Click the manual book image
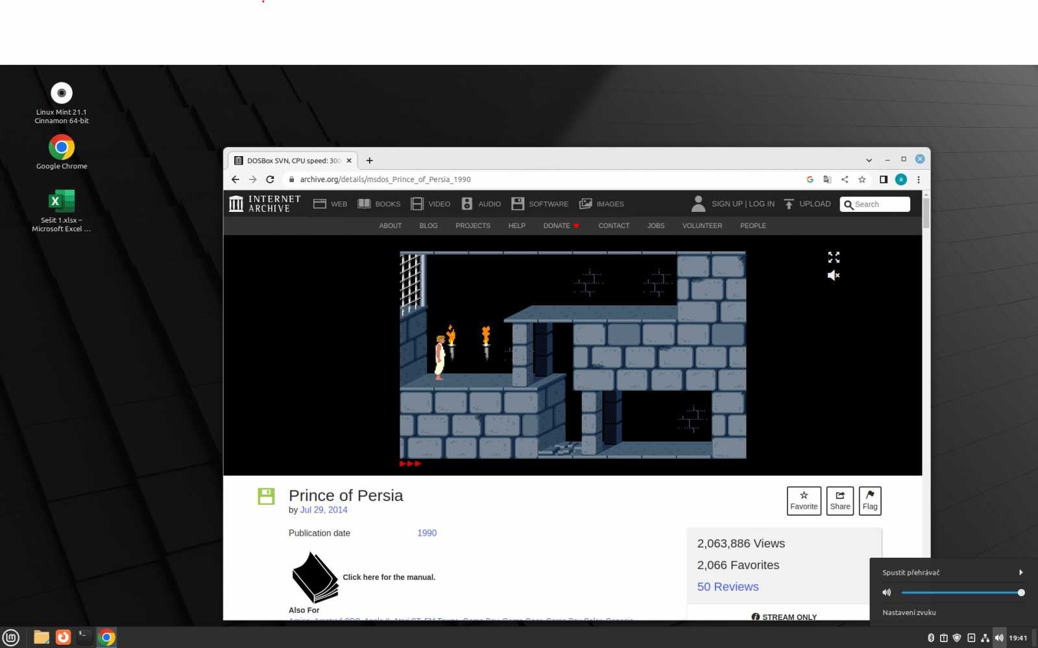 coord(315,577)
